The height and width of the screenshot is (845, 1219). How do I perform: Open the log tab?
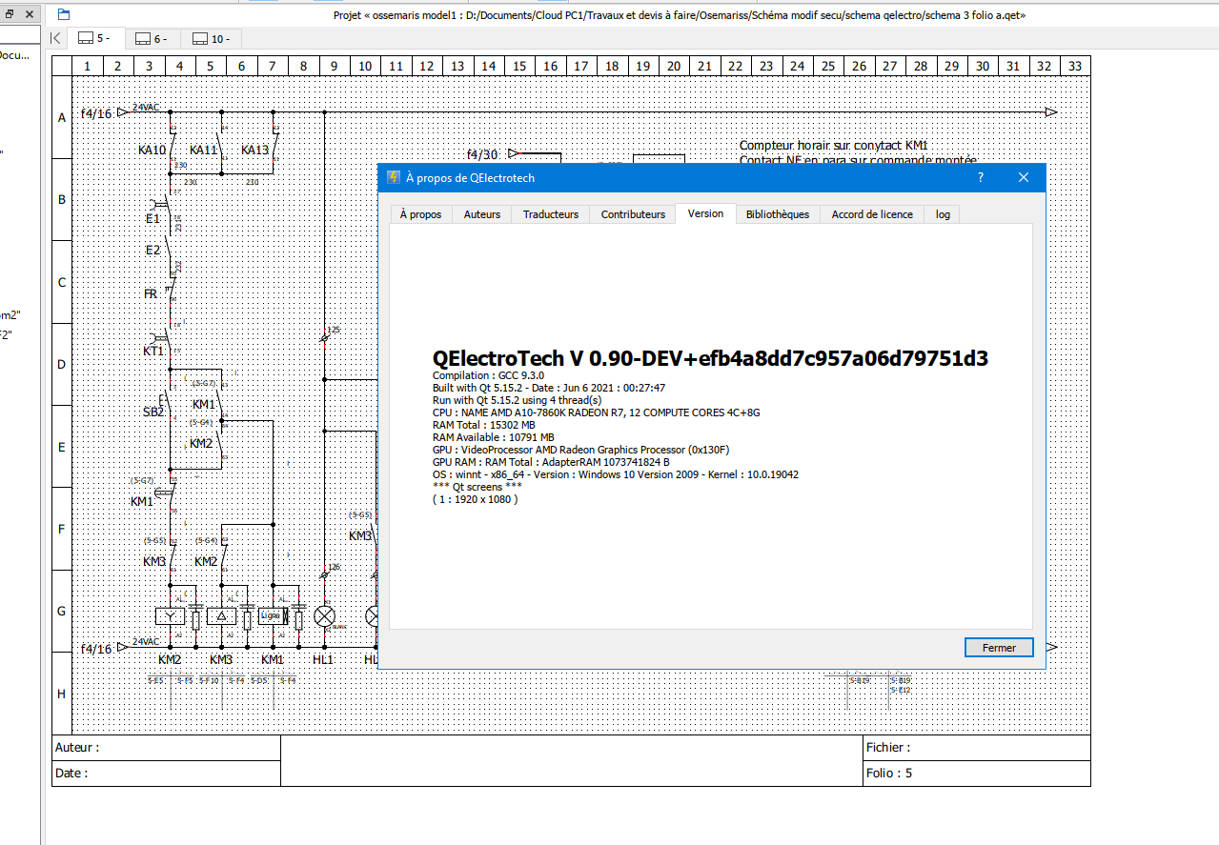coord(942,214)
